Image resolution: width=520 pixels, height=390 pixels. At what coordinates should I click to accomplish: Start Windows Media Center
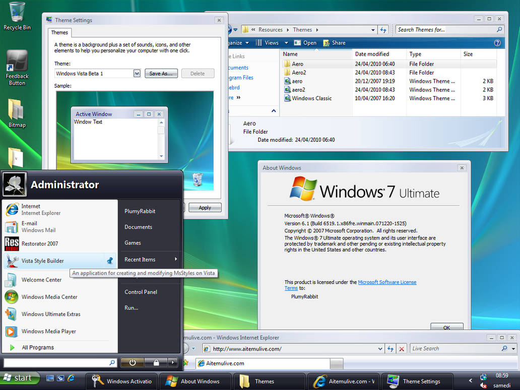[48, 297]
